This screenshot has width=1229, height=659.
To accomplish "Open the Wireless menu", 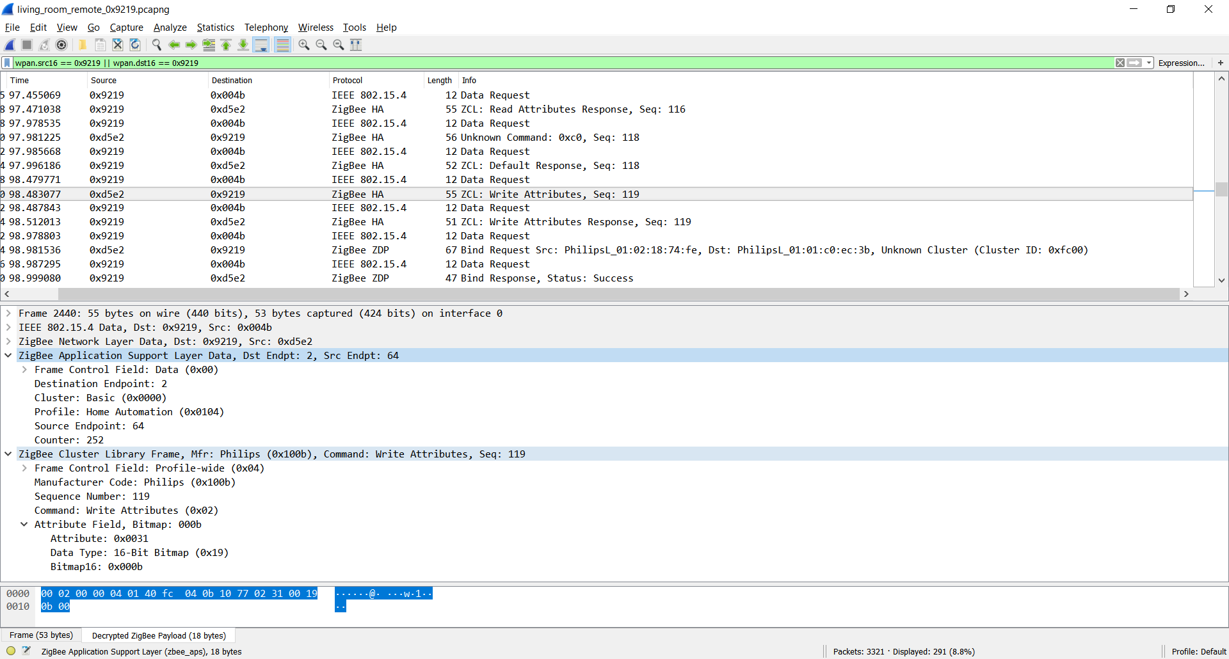I will [316, 28].
